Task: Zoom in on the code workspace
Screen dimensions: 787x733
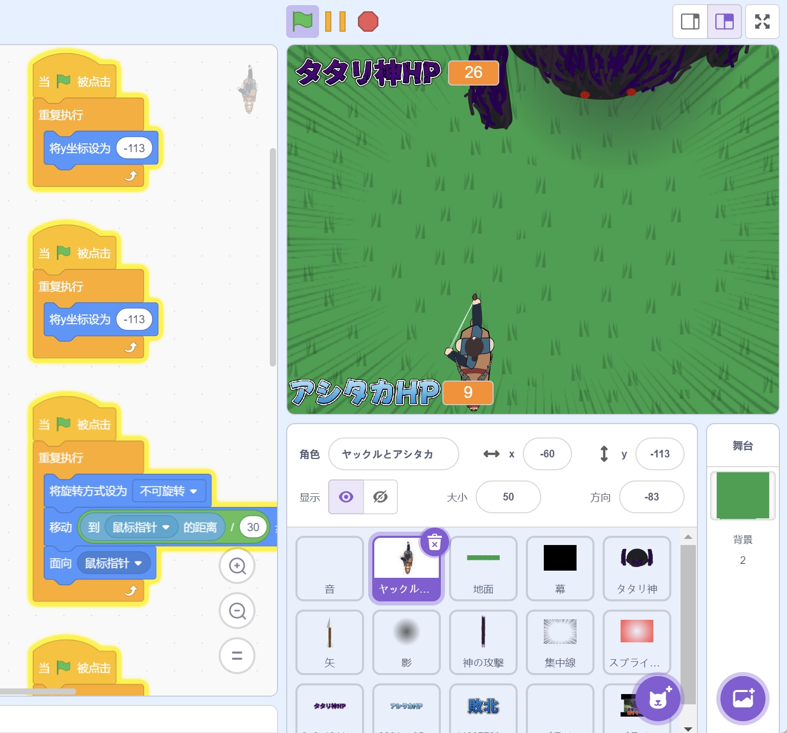Action: click(237, 566)
